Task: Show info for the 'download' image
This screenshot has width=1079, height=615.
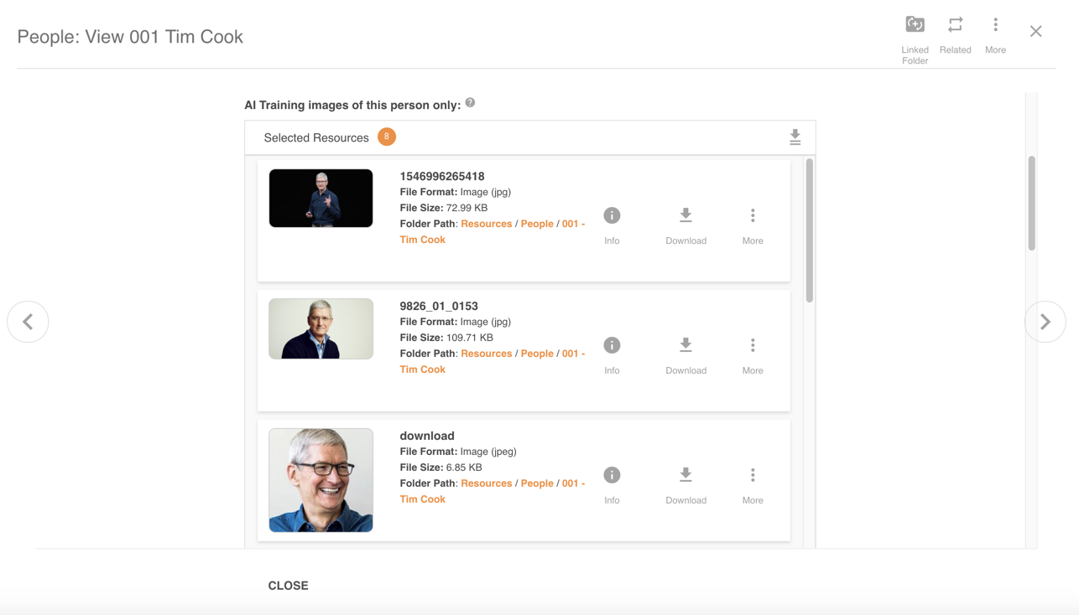Action: tap(612, 476)
